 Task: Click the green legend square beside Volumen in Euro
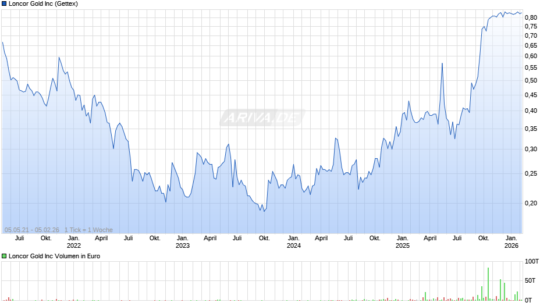[4, 256]
